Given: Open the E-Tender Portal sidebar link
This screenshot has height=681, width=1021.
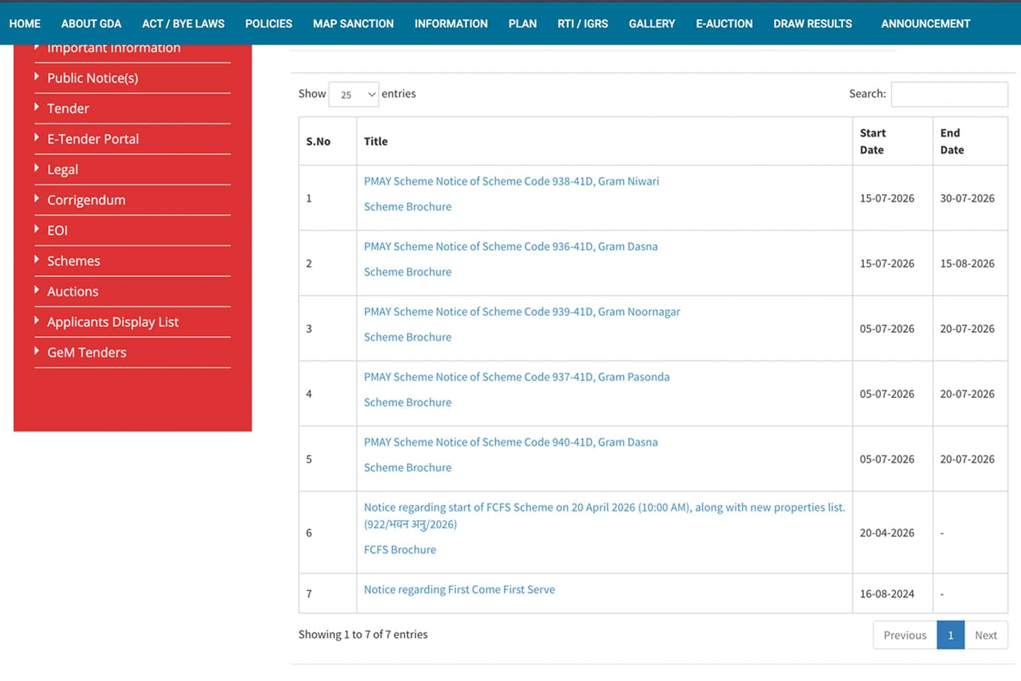Looking at the screenshot, I should click(x=92, y=139).
